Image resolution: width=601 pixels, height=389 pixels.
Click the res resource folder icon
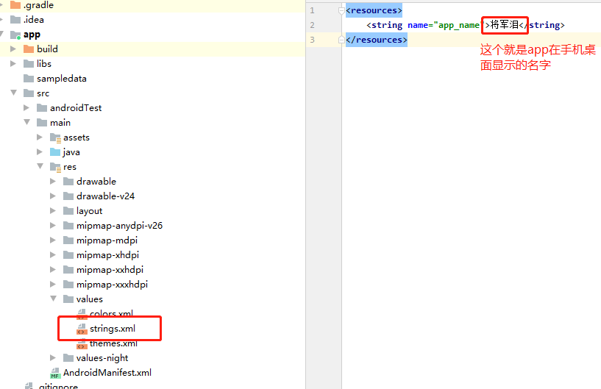click(55, 167)
